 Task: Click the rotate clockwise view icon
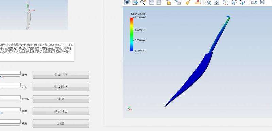242,2
